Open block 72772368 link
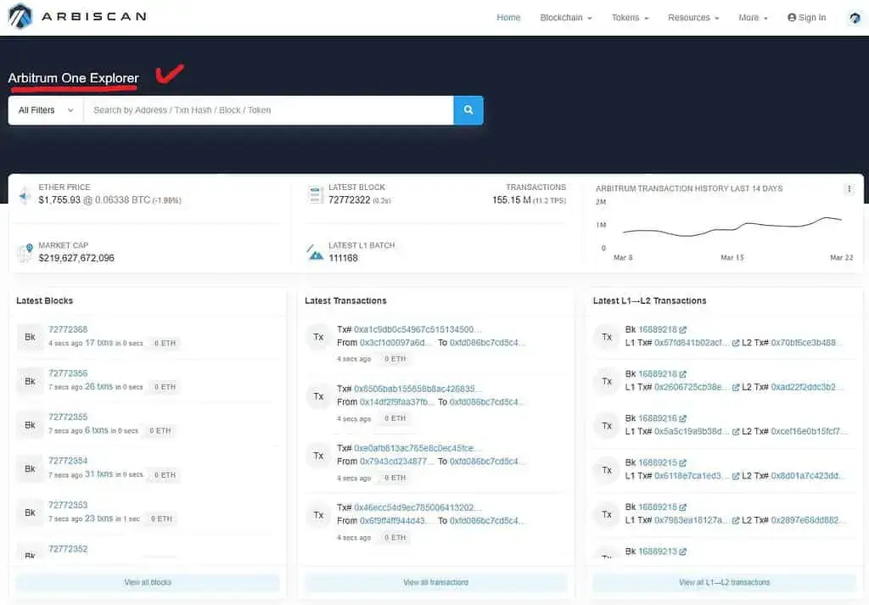Screen dimensions: 869x605 click(x=68, y=329)
